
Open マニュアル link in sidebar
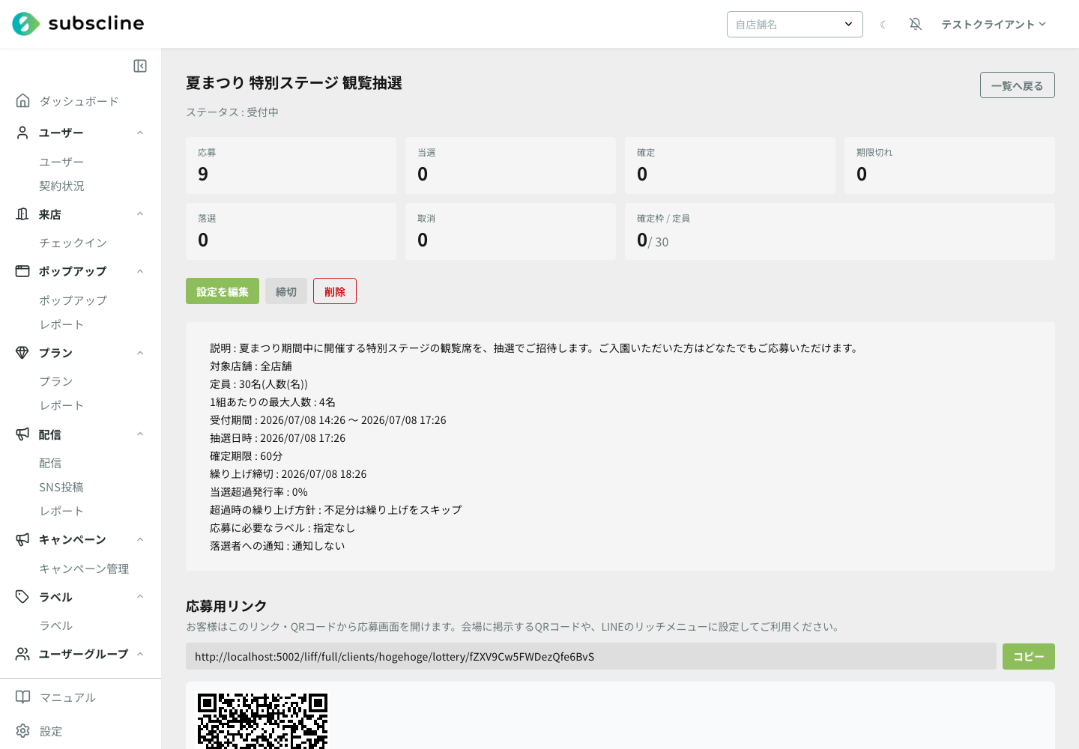pyautogui.click(x=67, y=697)
